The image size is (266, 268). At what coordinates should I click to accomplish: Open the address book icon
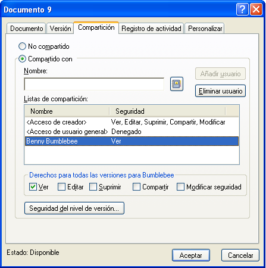pyautogui.click(x=177, y=84)
